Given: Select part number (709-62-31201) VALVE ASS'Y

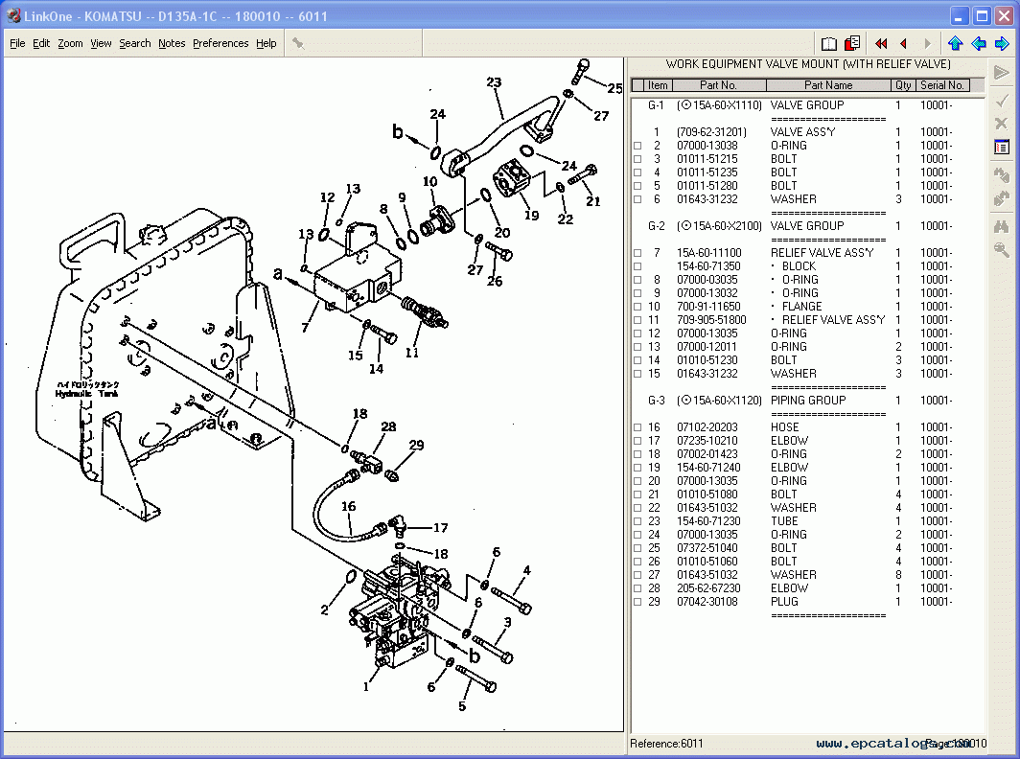Looking at the screenshot, I should click(x=711, y=132).
